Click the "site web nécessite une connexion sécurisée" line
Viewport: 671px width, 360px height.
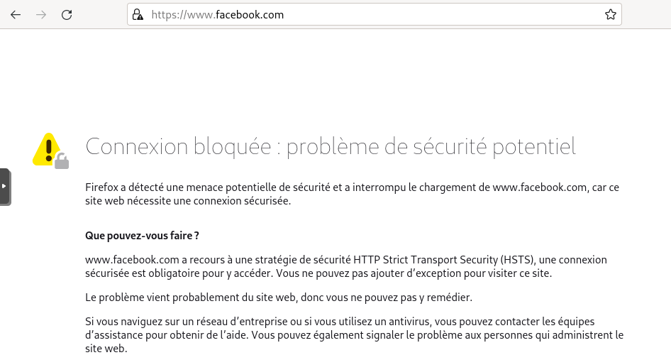(x=188, y=200)
